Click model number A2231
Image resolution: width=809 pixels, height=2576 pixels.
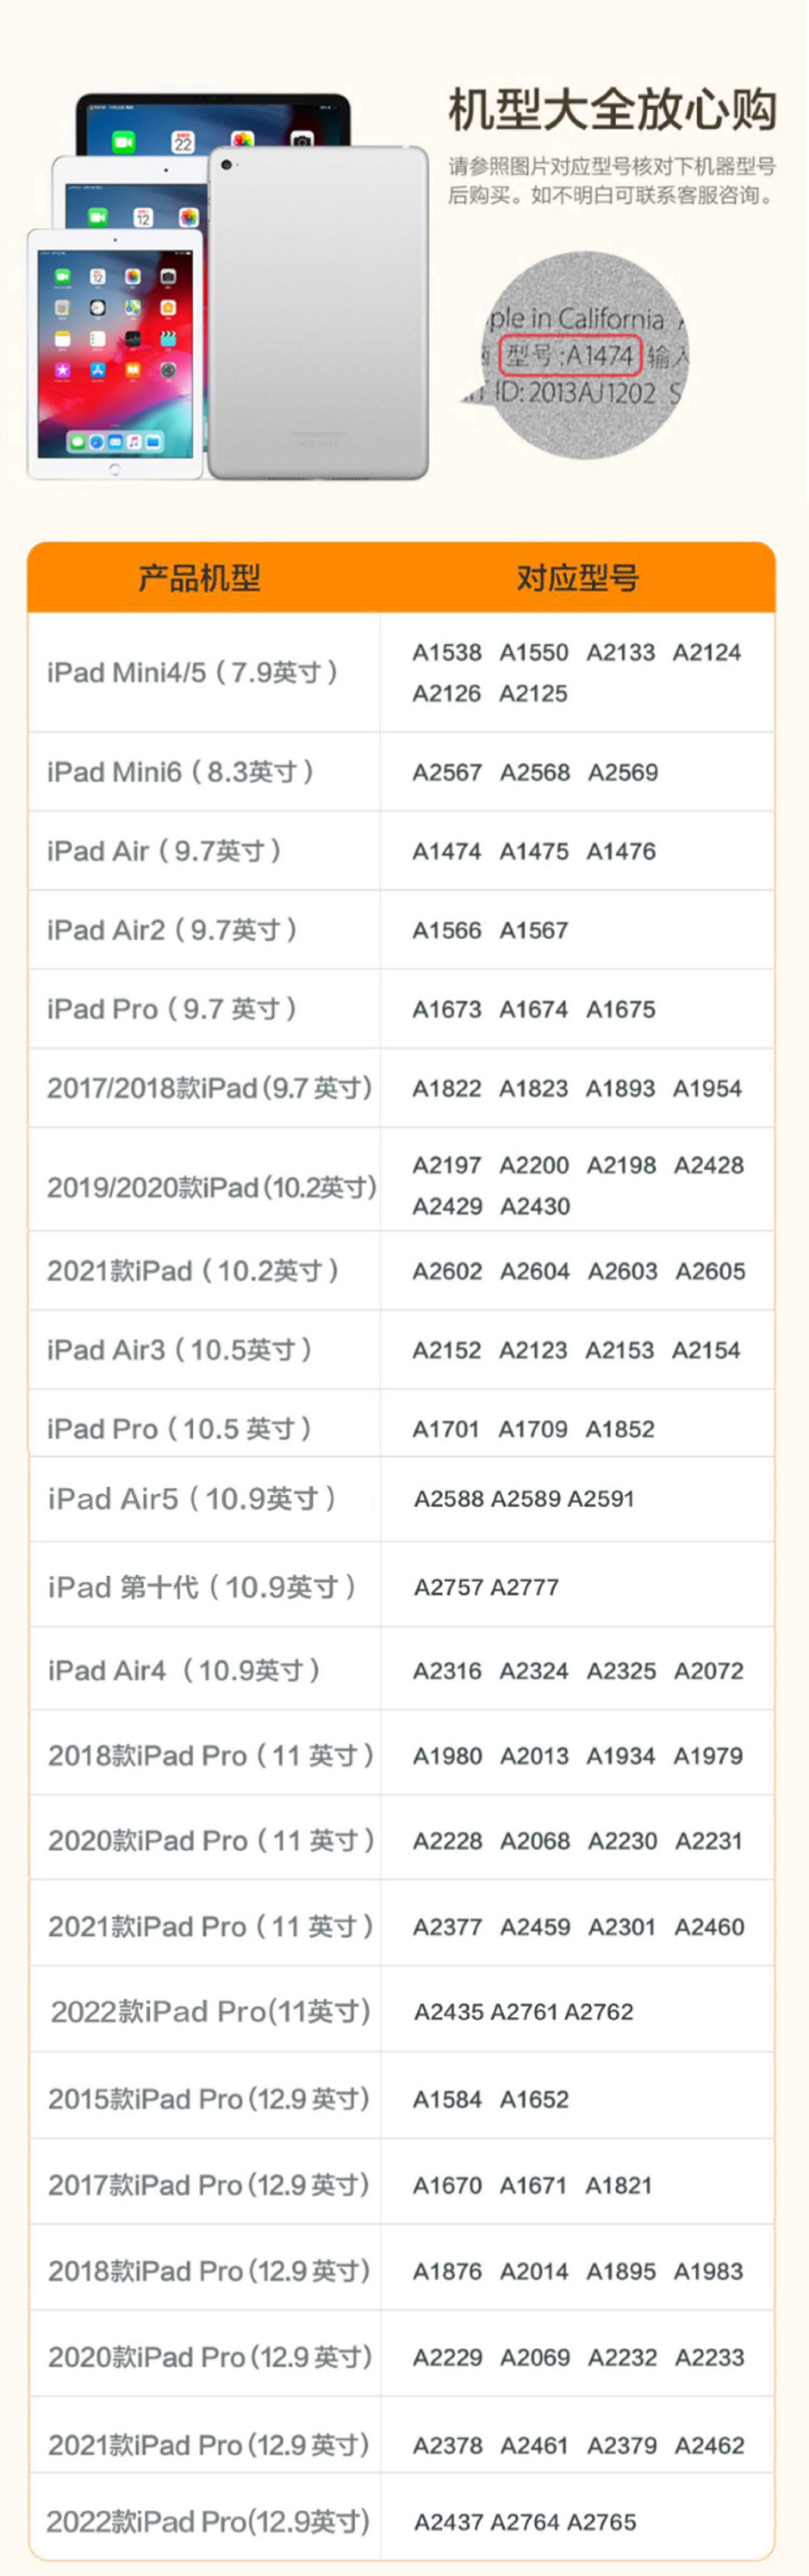(709, 1841)
